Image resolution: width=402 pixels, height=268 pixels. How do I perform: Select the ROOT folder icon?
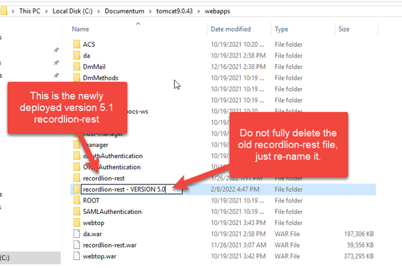coord(77,200)
